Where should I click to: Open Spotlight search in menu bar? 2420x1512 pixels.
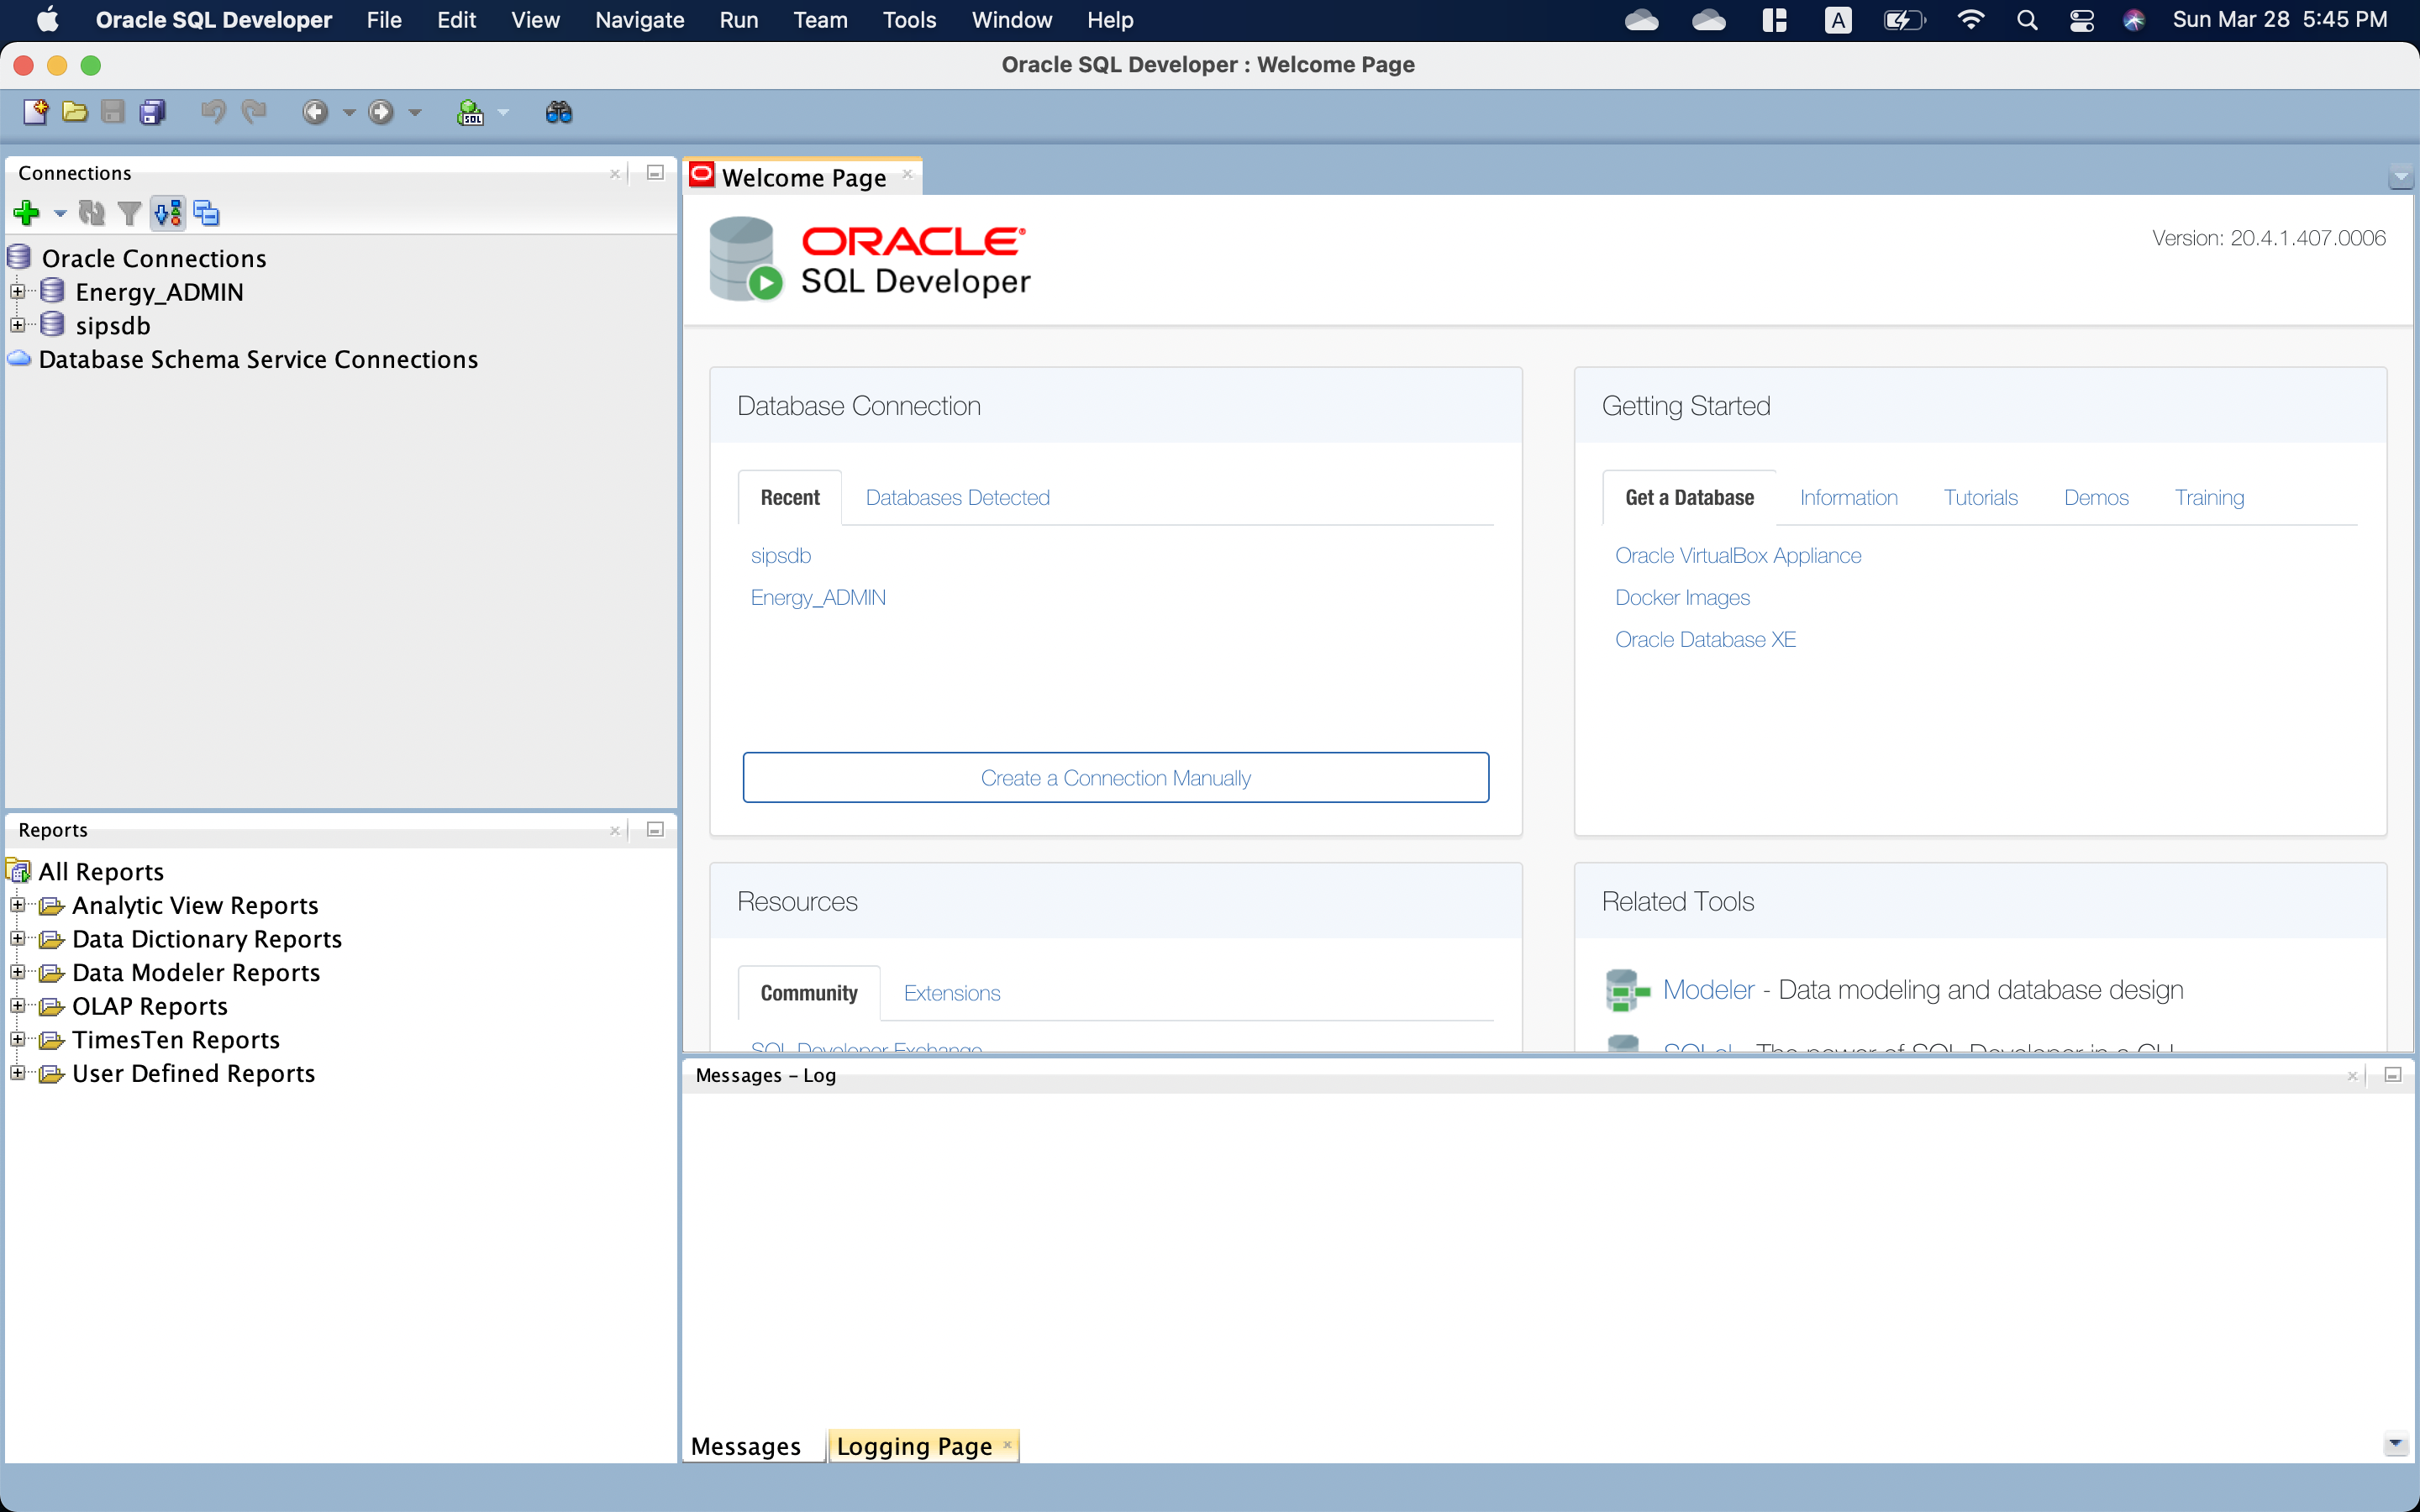pyautogui.click(x=2027, y=20)
